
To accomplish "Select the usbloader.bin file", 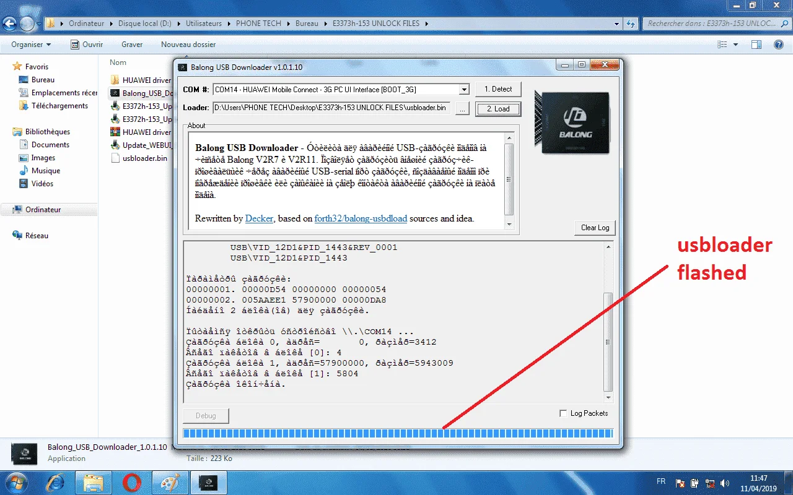I will (139, 158).
